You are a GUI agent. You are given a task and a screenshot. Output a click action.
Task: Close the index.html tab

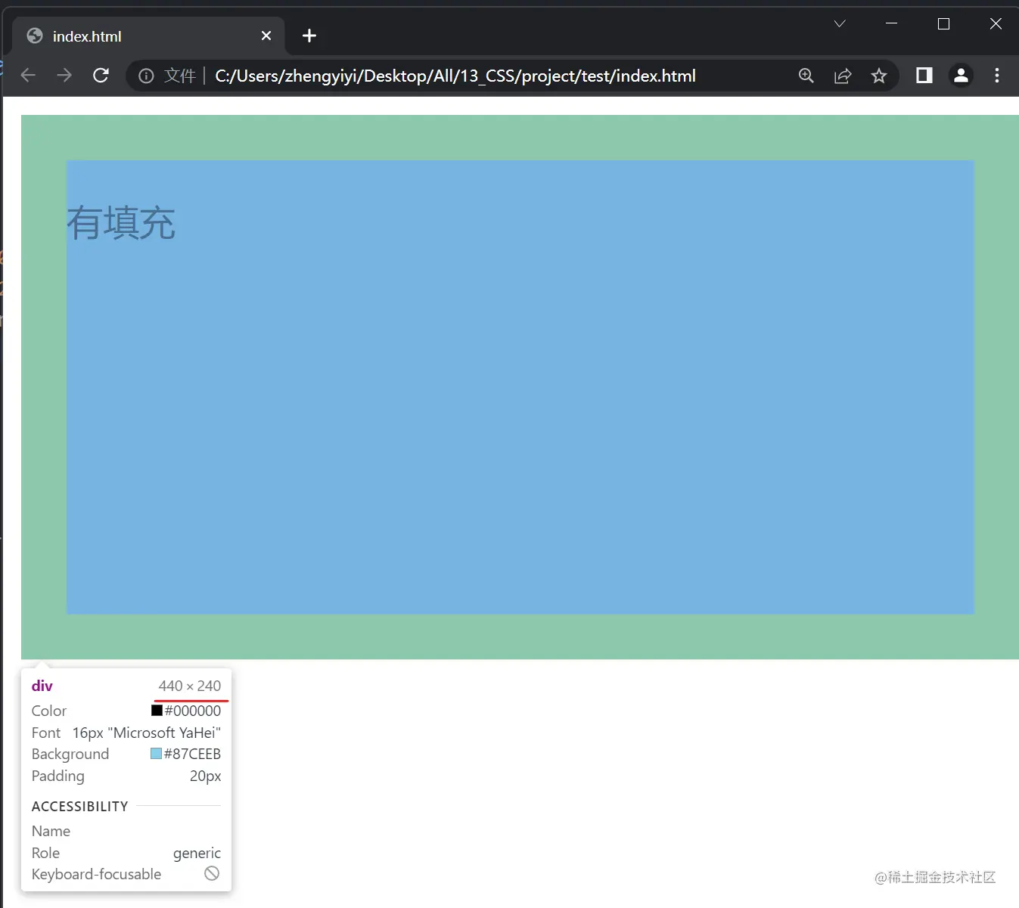266,36
